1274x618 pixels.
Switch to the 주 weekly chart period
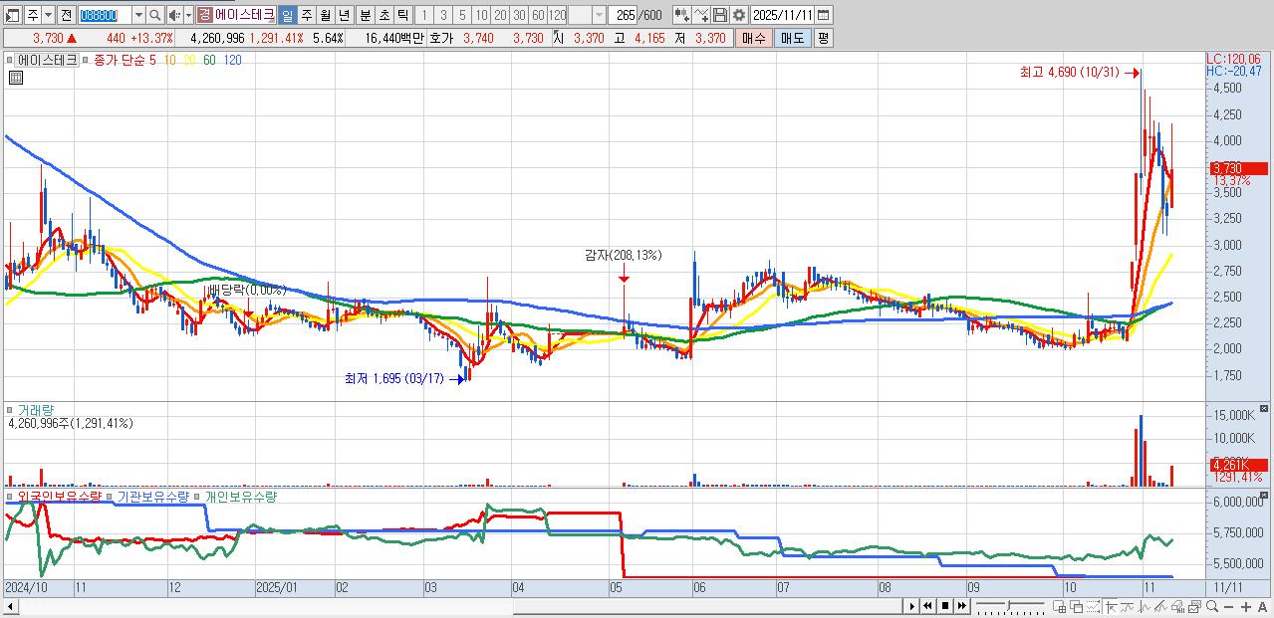coord(306,15)
